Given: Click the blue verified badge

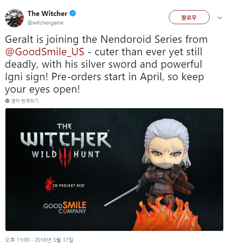Looking at the screenshot, I should (73, 14).
